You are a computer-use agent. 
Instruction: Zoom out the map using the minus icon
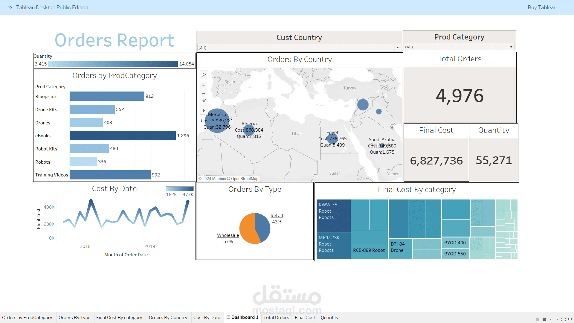[204, 93]
